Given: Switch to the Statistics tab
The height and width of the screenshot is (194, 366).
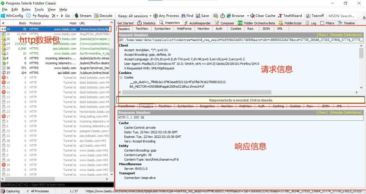Looking at the screenshot, I should (x=146, y=23).
